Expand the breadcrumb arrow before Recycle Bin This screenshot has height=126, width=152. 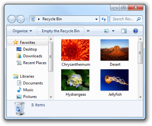[x=39, y=19]
